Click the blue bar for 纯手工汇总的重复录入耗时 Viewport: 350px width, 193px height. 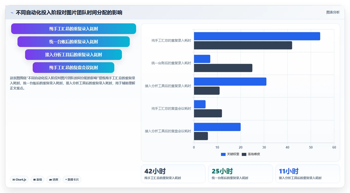pyautogui.click(x=257, y=36)
